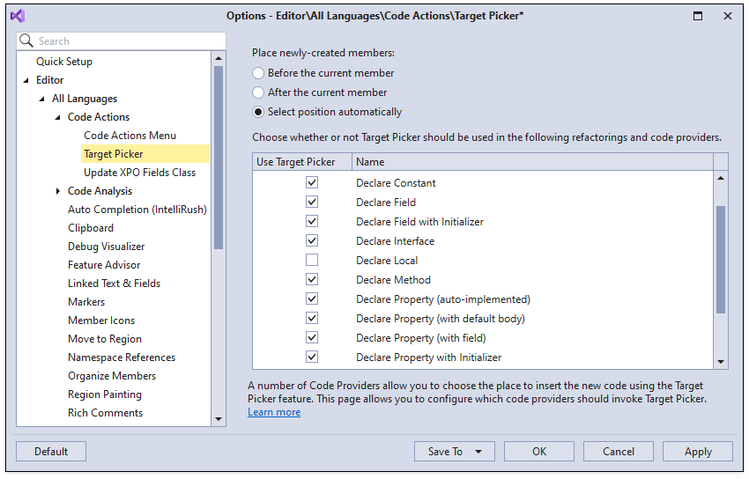The image size is (749, 479).
Task: Select the Before the current member option
Action: pos(258,73)
